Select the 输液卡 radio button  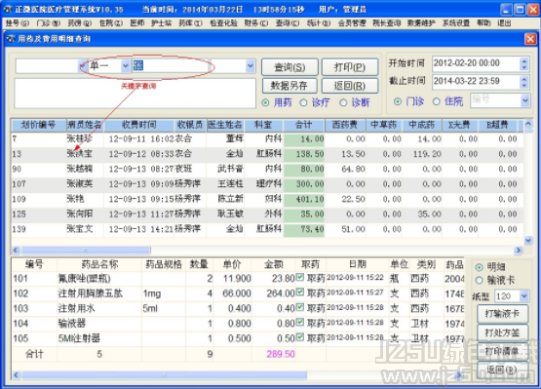coord(479,280)
